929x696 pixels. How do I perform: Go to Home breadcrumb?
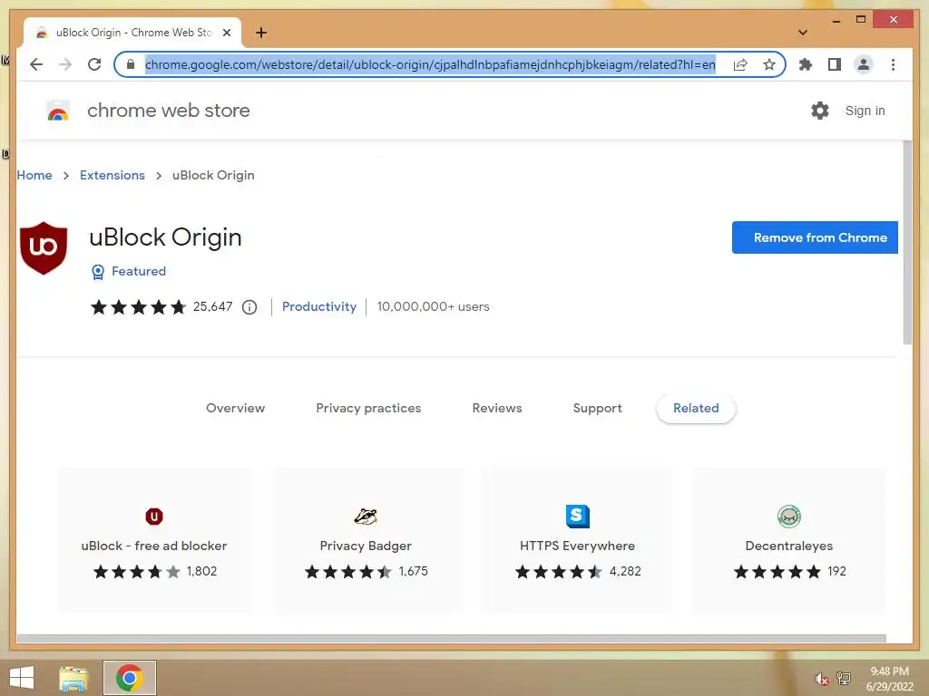coord(34,175)
